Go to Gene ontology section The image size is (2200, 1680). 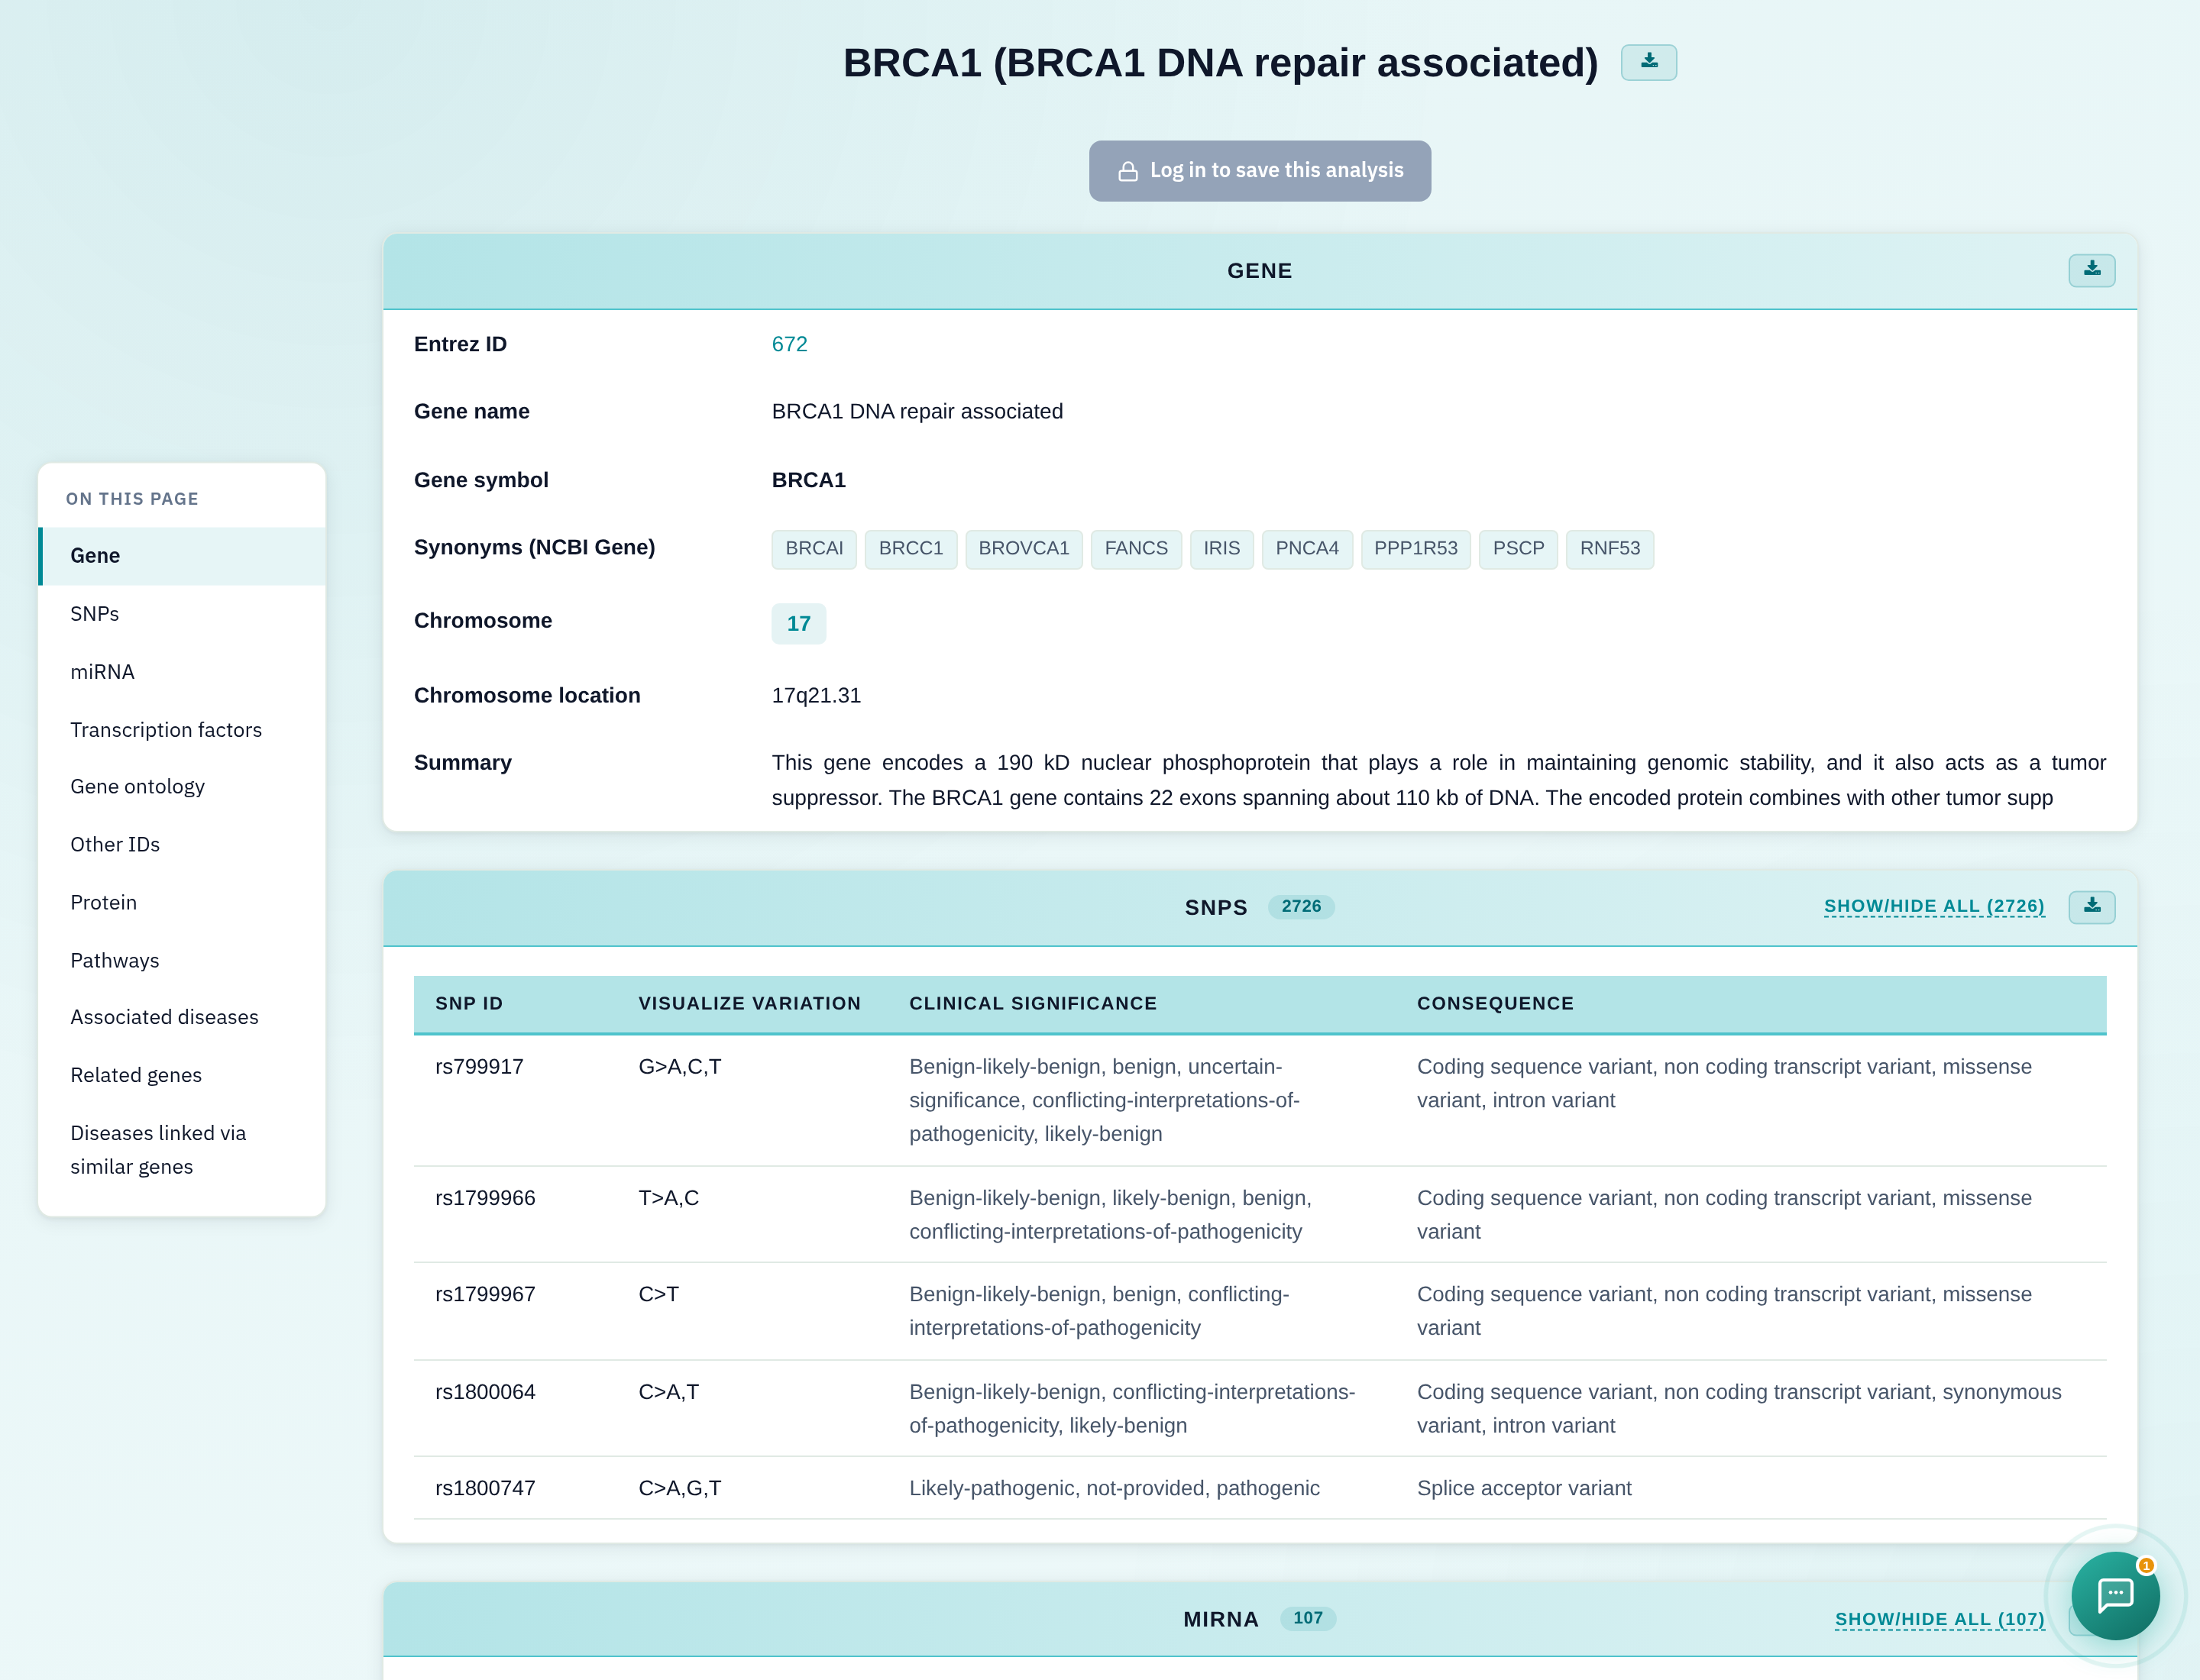coord(182,787)
